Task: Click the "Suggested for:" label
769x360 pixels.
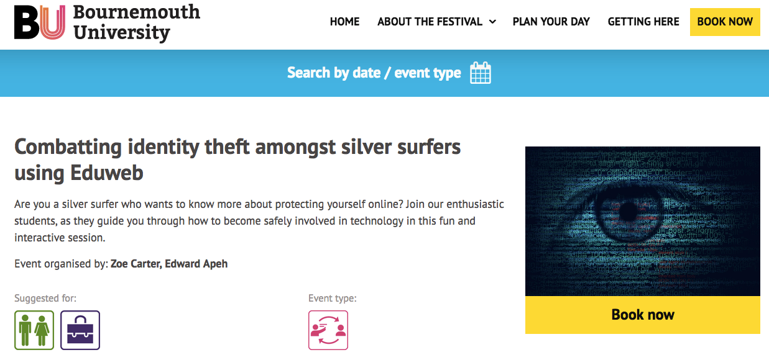Action: pyautogui.click(x=45, y=299)
